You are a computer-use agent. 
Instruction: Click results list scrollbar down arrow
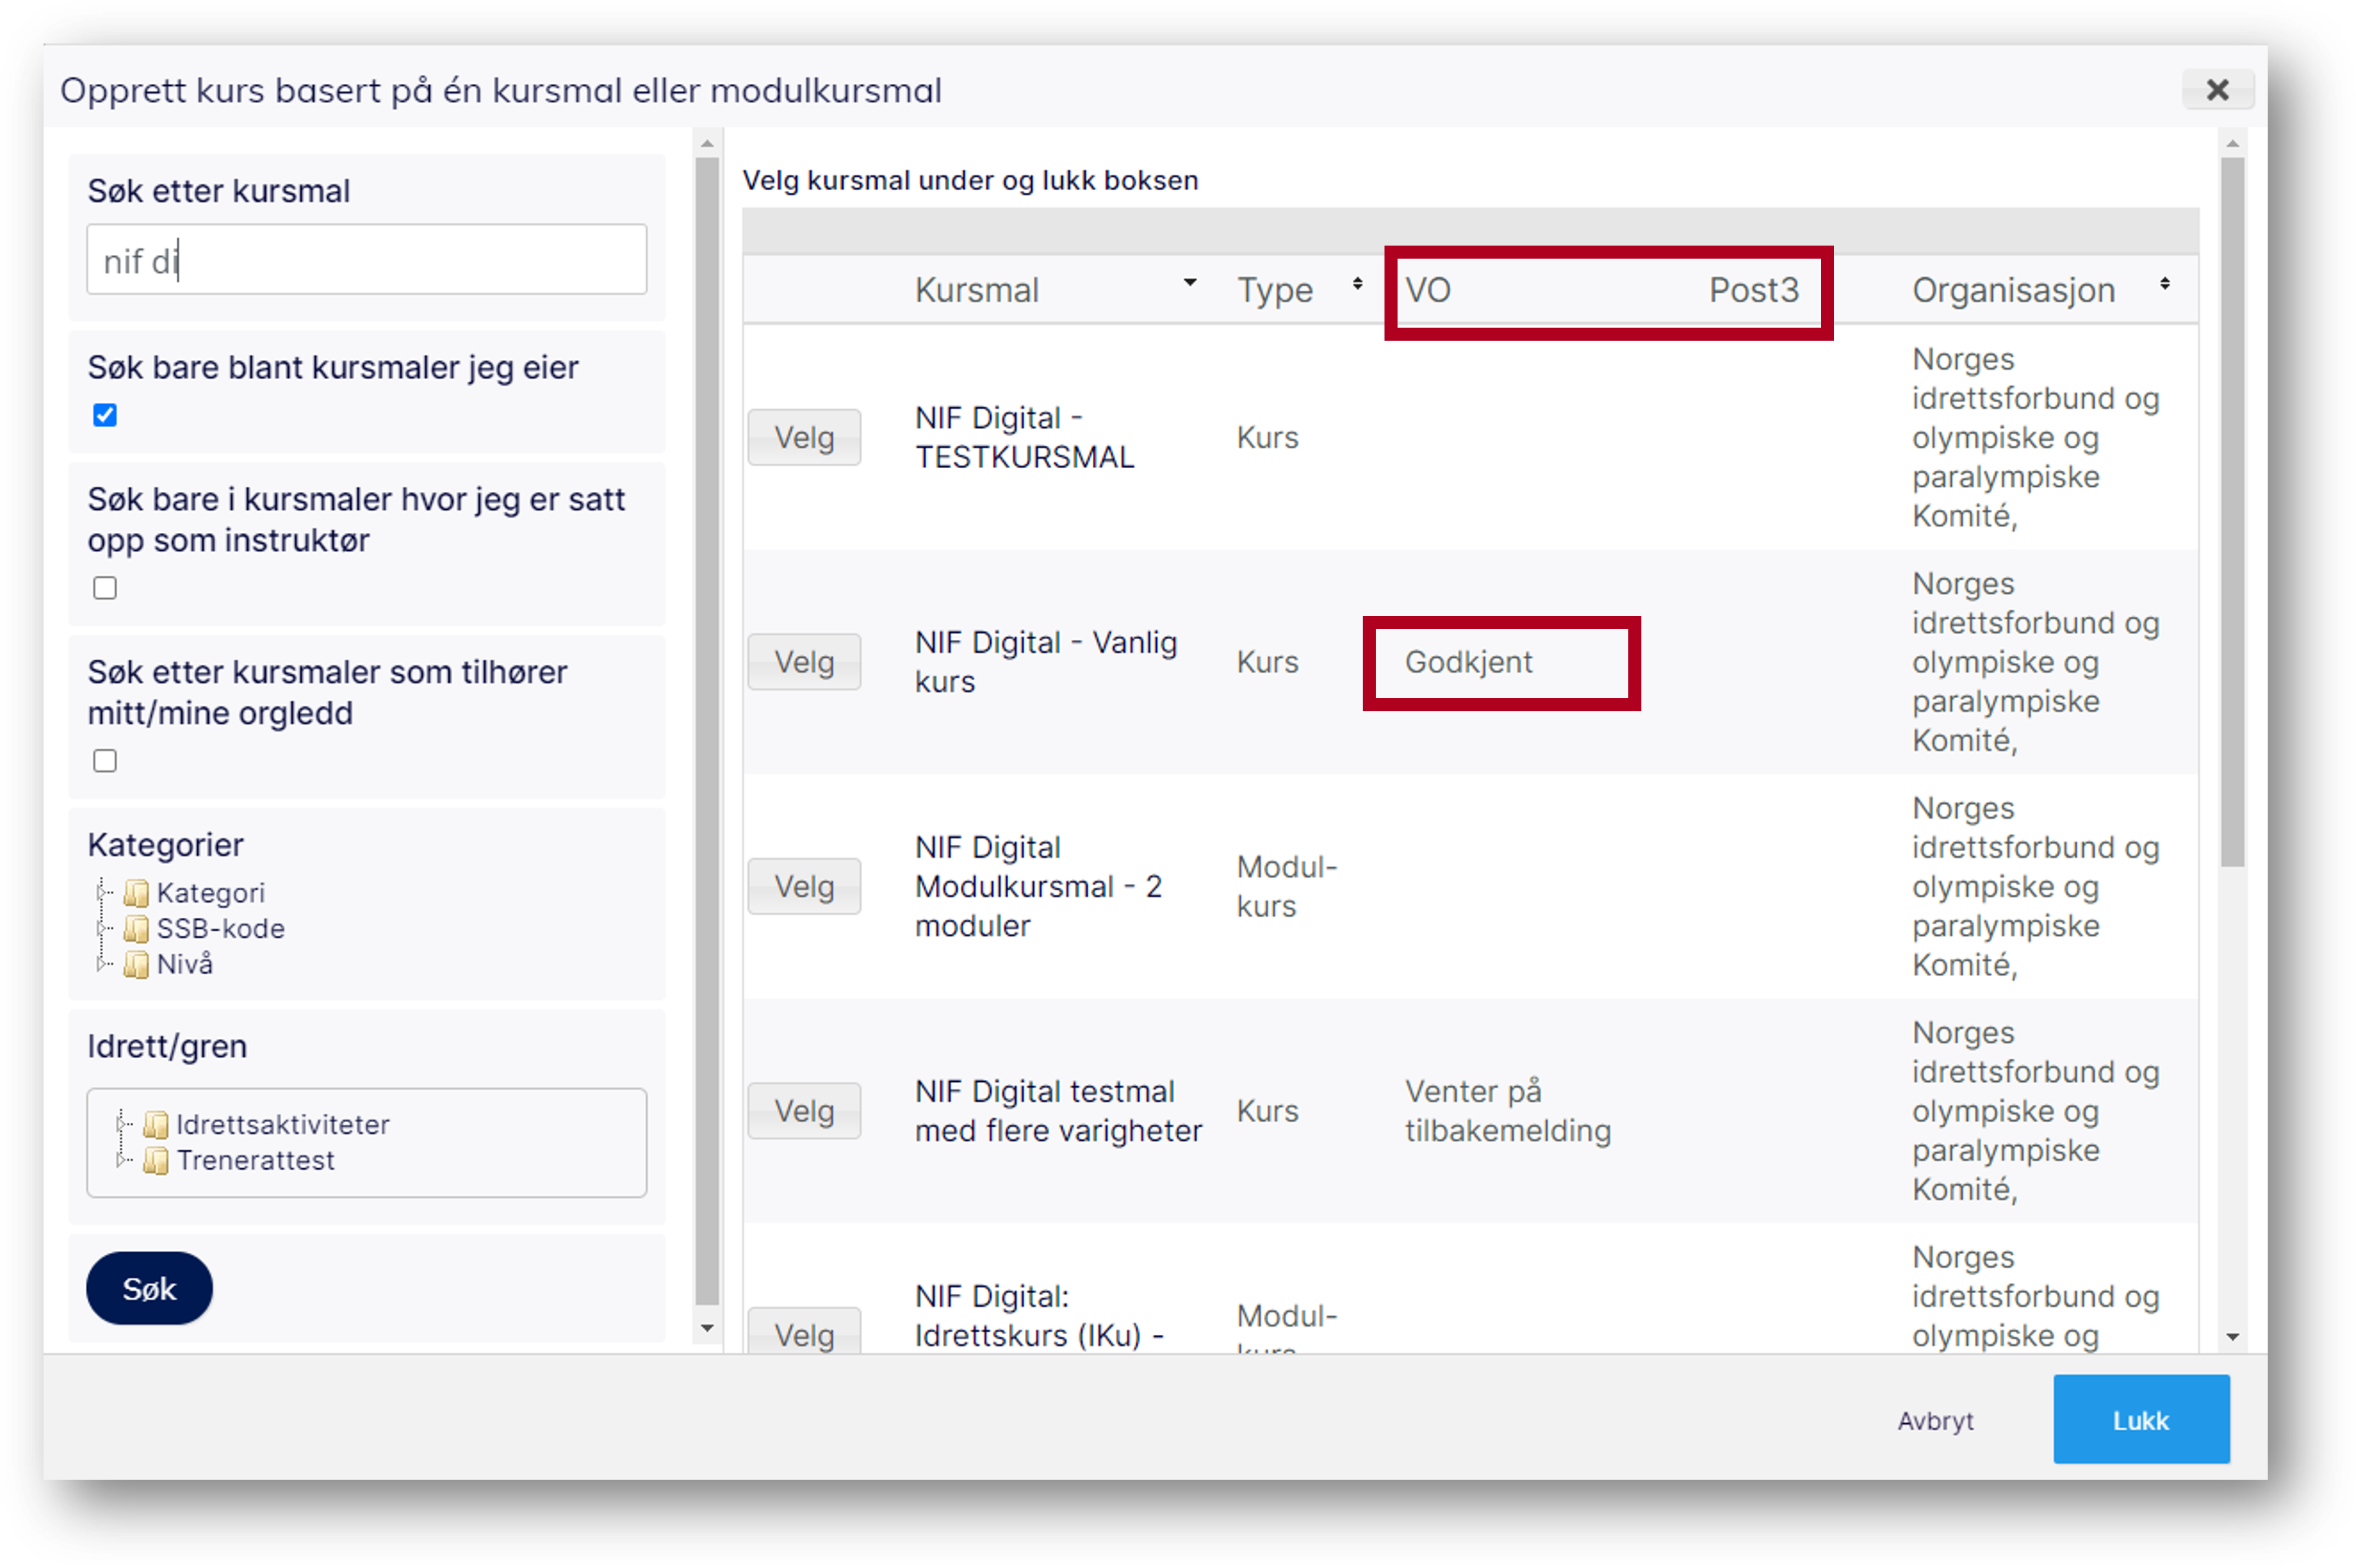[2232, 1337]
